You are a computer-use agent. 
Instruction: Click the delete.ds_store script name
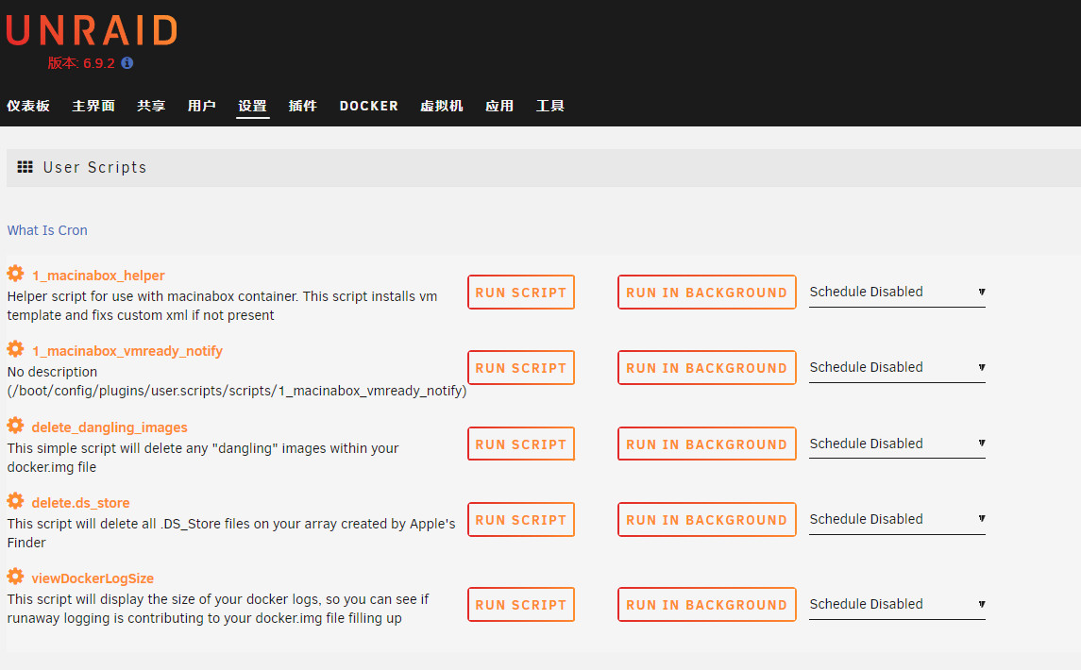coord(80,502)
